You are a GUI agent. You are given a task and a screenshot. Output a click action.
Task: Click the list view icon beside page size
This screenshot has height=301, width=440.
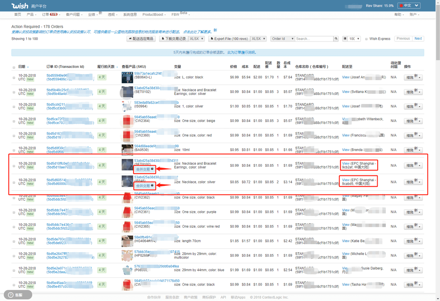pos(345,39)
